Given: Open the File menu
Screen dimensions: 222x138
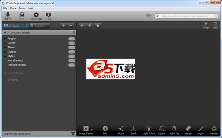Looking at the screenshot, I should [5, 8].
